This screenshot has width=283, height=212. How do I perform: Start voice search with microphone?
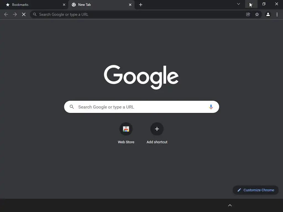click(x=211, y=107)
